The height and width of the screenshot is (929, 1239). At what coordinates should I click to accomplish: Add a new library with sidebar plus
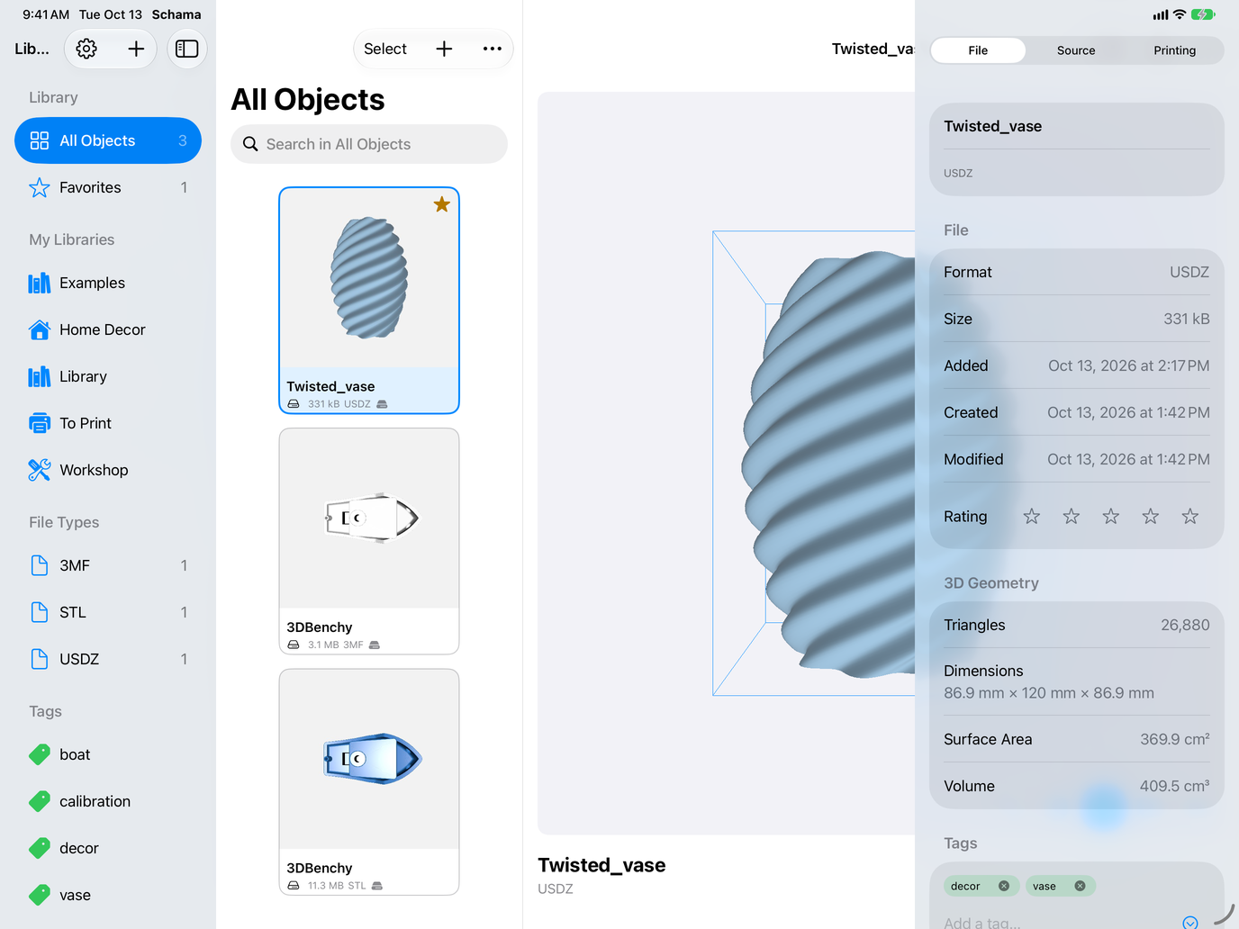click(x=136, y=49)
